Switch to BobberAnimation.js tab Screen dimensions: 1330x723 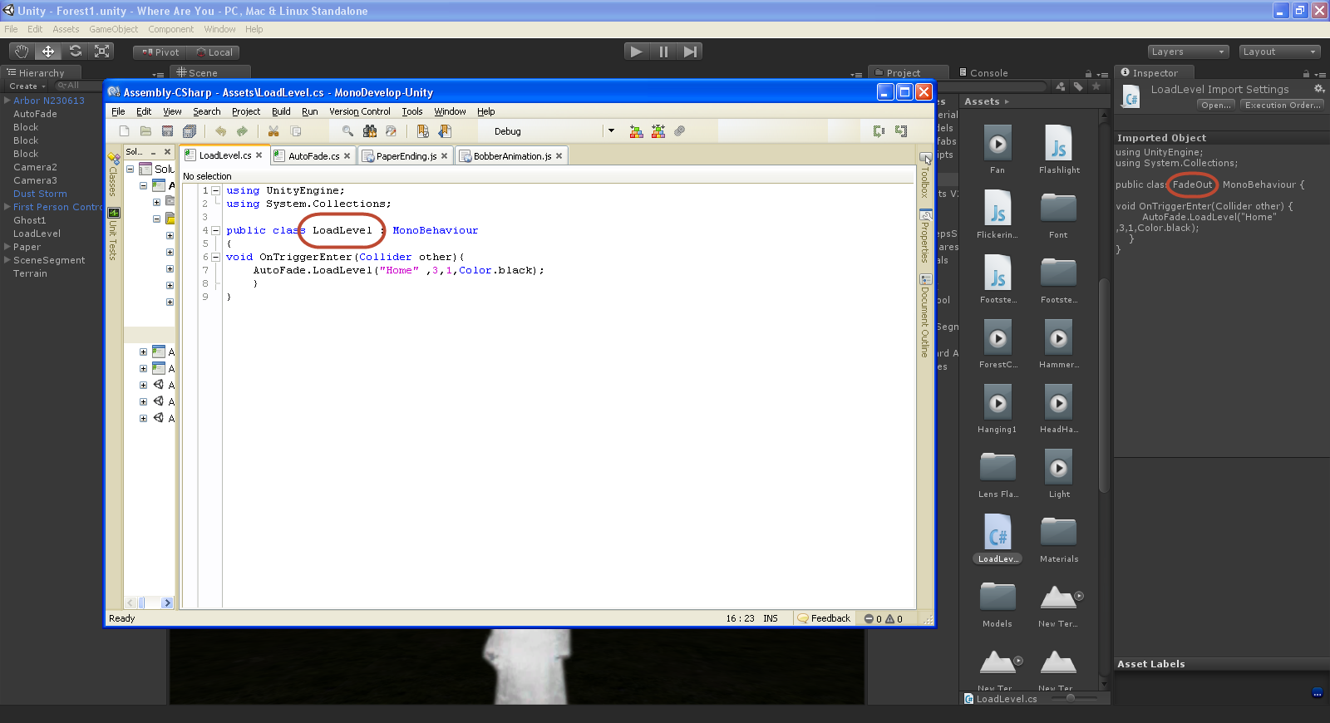pyautogui.click(x=512, y=156)
